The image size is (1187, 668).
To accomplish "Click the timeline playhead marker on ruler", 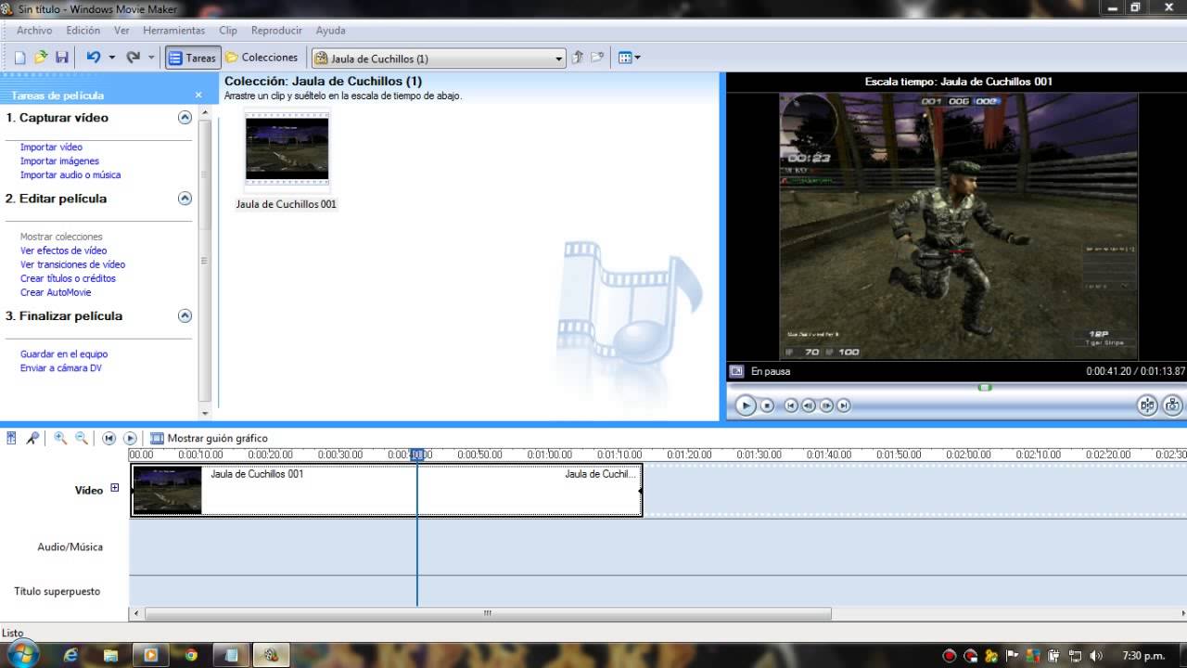I will click(x=417, y=455).
